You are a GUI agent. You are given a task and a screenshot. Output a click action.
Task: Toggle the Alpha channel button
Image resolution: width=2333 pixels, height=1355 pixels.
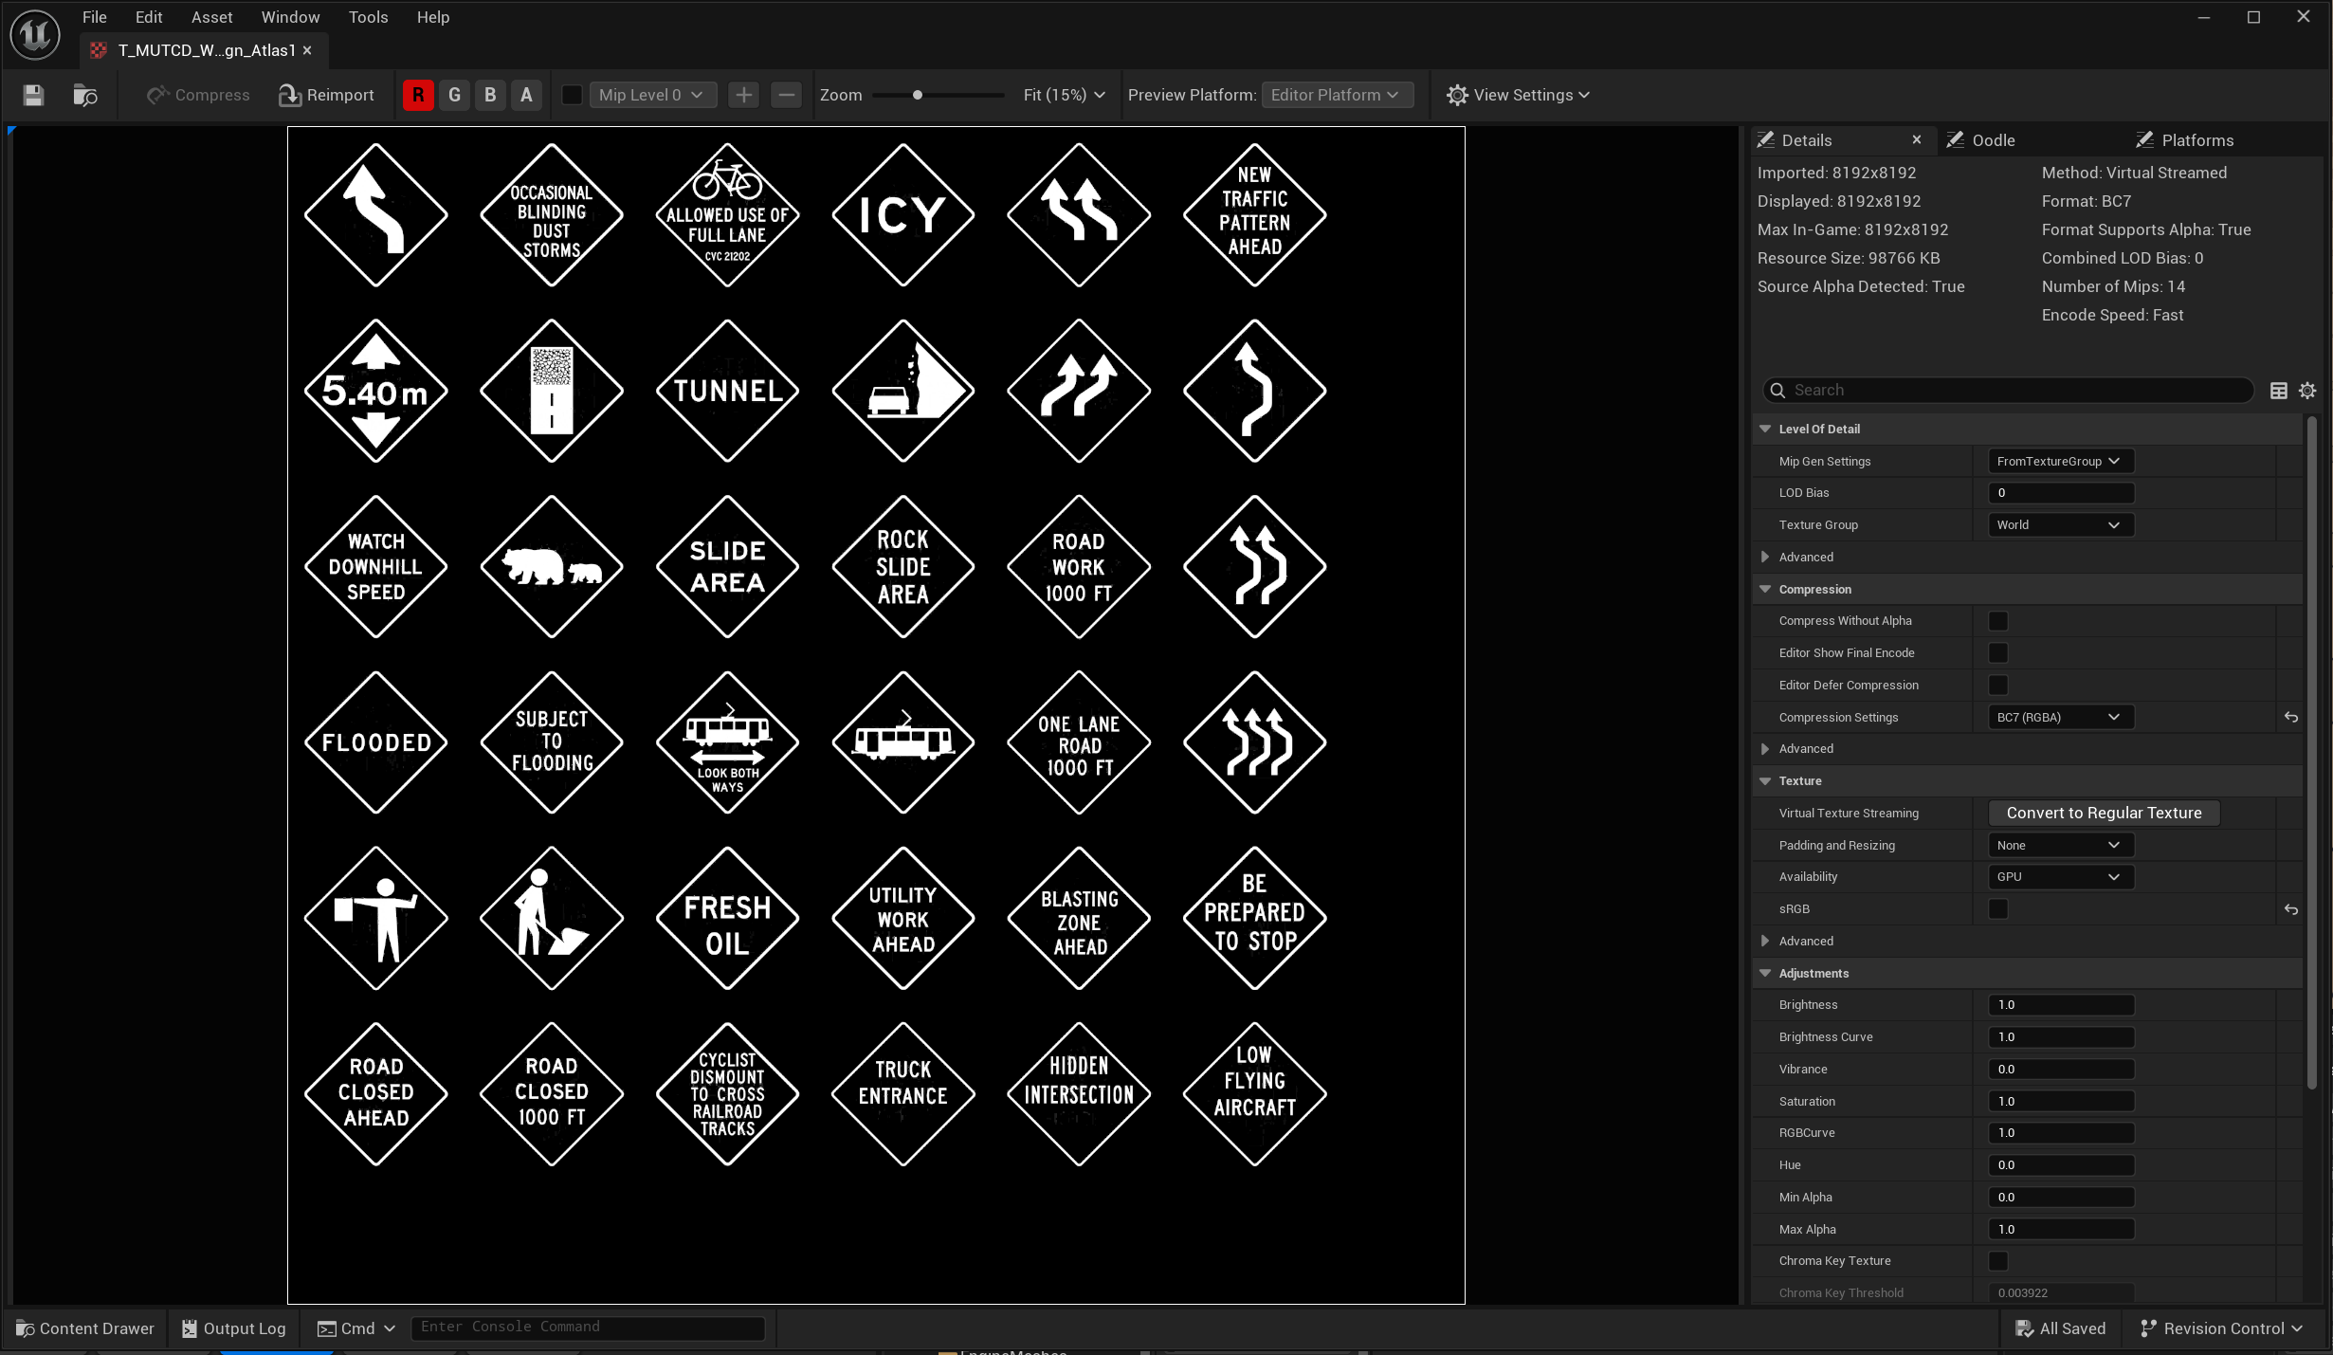click(526, 95)
